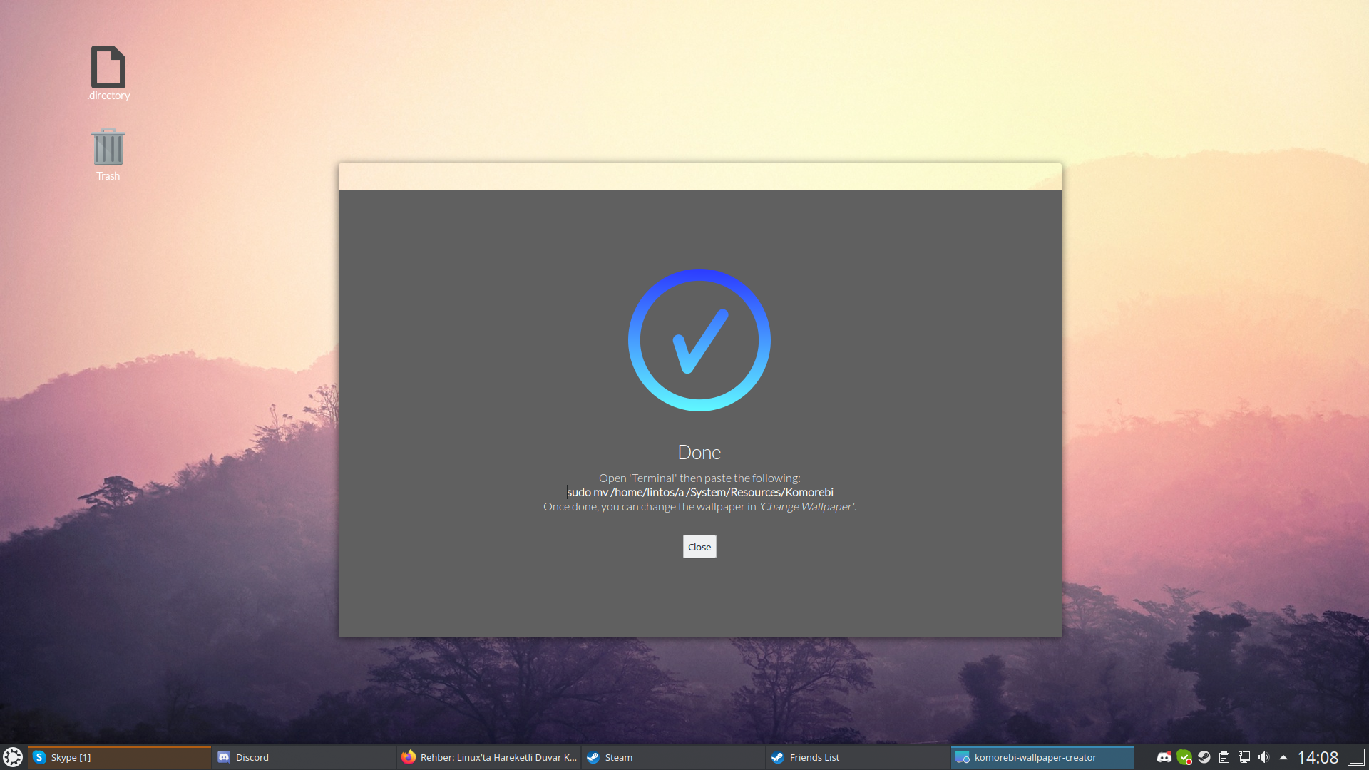
Task: Open the clipboard tray icon
Action: click(1224, 757)
